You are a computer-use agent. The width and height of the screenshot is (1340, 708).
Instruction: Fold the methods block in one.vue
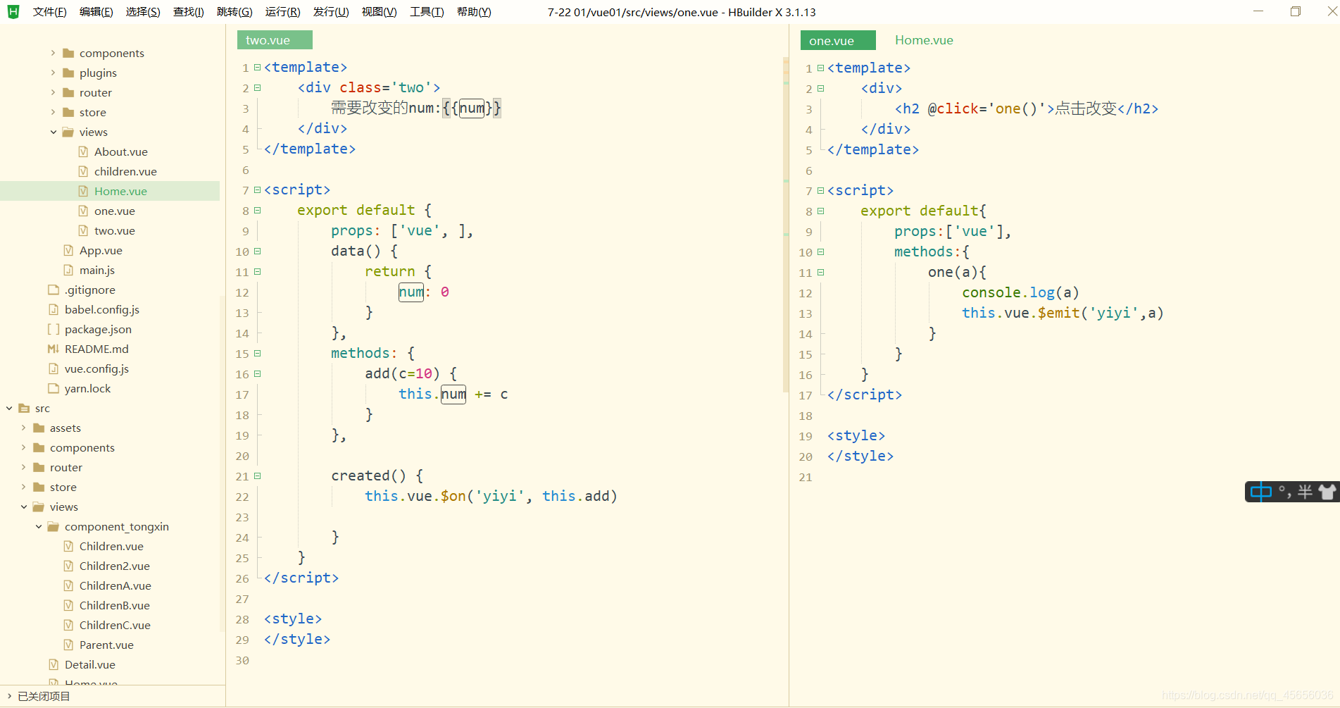(x=821, y=252)
